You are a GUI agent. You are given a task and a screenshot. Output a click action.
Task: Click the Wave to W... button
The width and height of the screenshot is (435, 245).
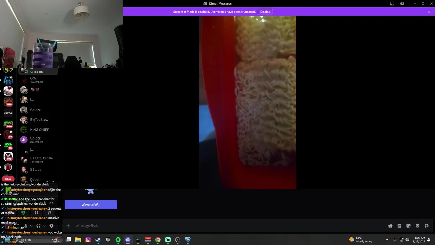91,205
